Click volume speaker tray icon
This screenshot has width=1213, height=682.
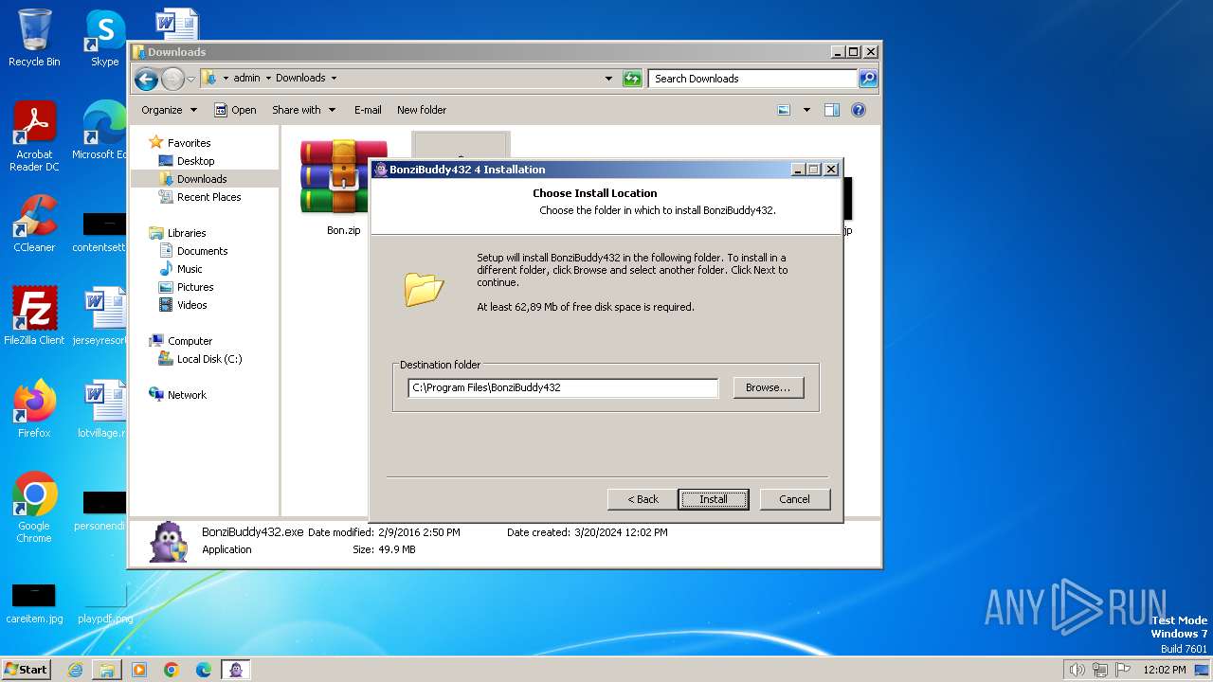1077,670
